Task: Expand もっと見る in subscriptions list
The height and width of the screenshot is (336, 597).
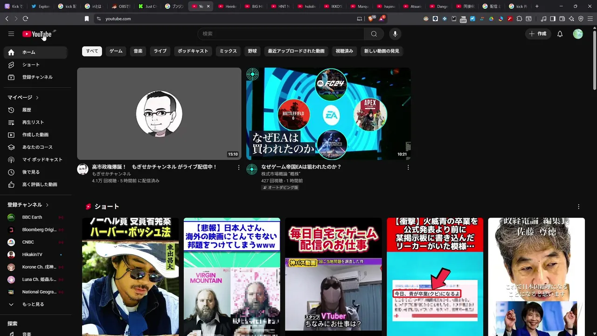Action: (35, 304)
